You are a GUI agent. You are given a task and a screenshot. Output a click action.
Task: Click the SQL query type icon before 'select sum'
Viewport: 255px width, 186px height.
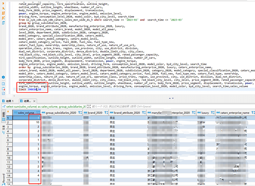pyautogui.click(x=4, y=107)
